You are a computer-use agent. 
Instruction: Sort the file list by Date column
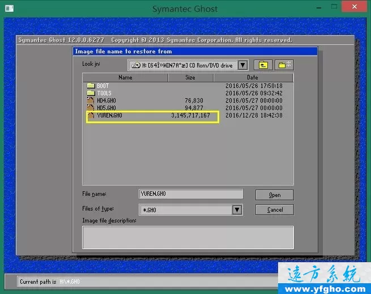tap(253, 77)
